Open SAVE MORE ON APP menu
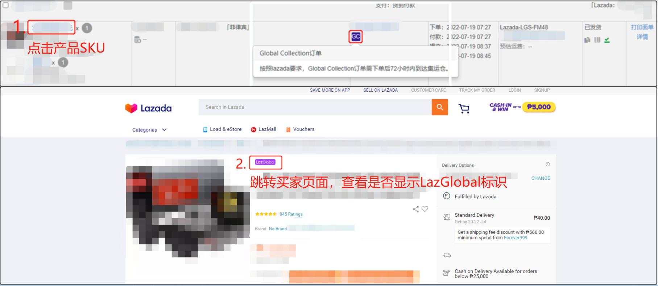This screenshot has height=286, width=658. click(x=330, y=90)
